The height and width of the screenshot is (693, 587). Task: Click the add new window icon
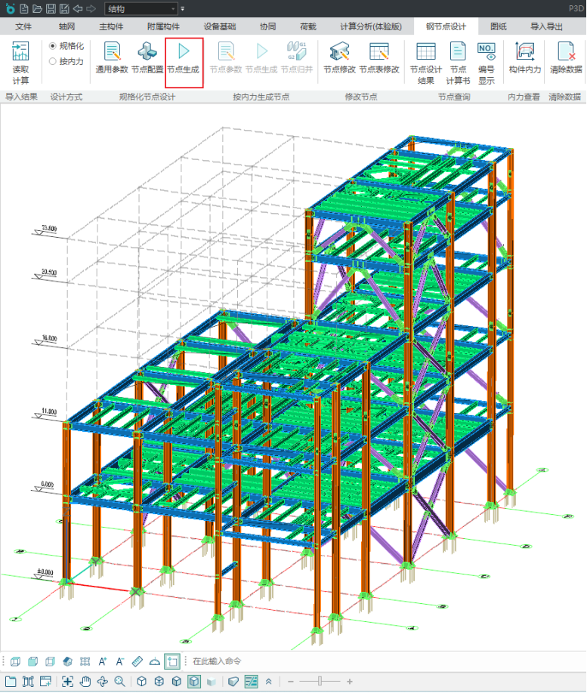[x=45, y=682]
